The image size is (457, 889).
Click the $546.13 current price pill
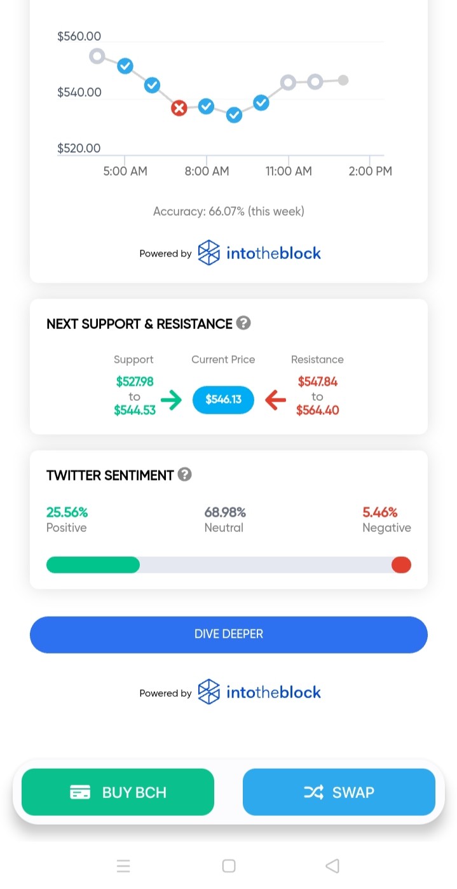click(223, 400)
